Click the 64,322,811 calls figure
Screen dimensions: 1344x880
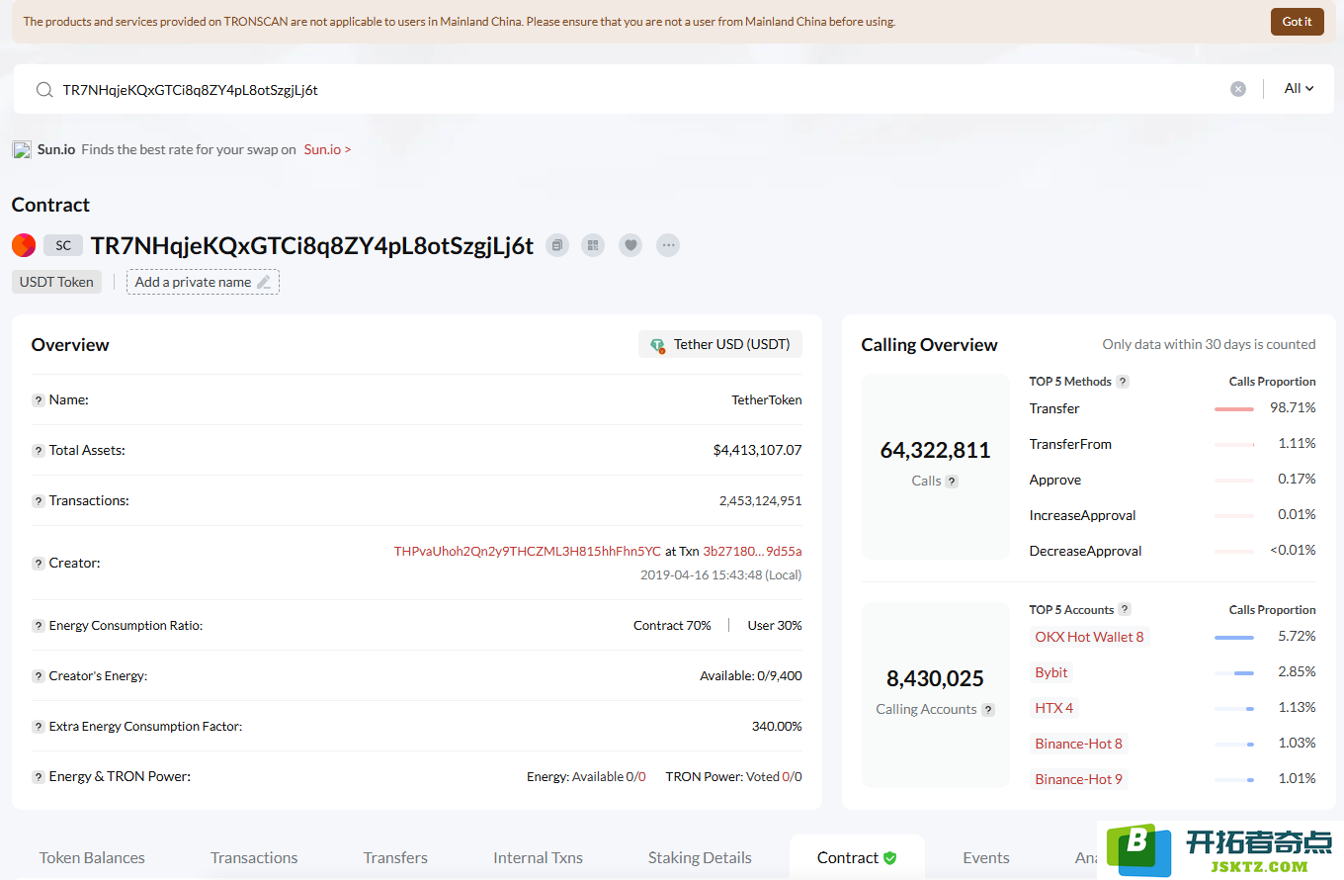tap(935, 451)
